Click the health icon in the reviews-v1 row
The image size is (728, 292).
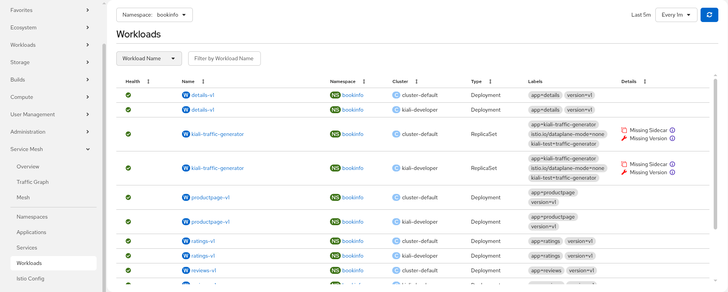pos(128,270)
